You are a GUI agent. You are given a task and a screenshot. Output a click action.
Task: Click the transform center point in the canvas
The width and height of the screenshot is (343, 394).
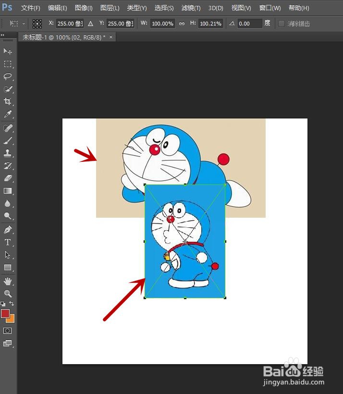click(x=185, y=241)
